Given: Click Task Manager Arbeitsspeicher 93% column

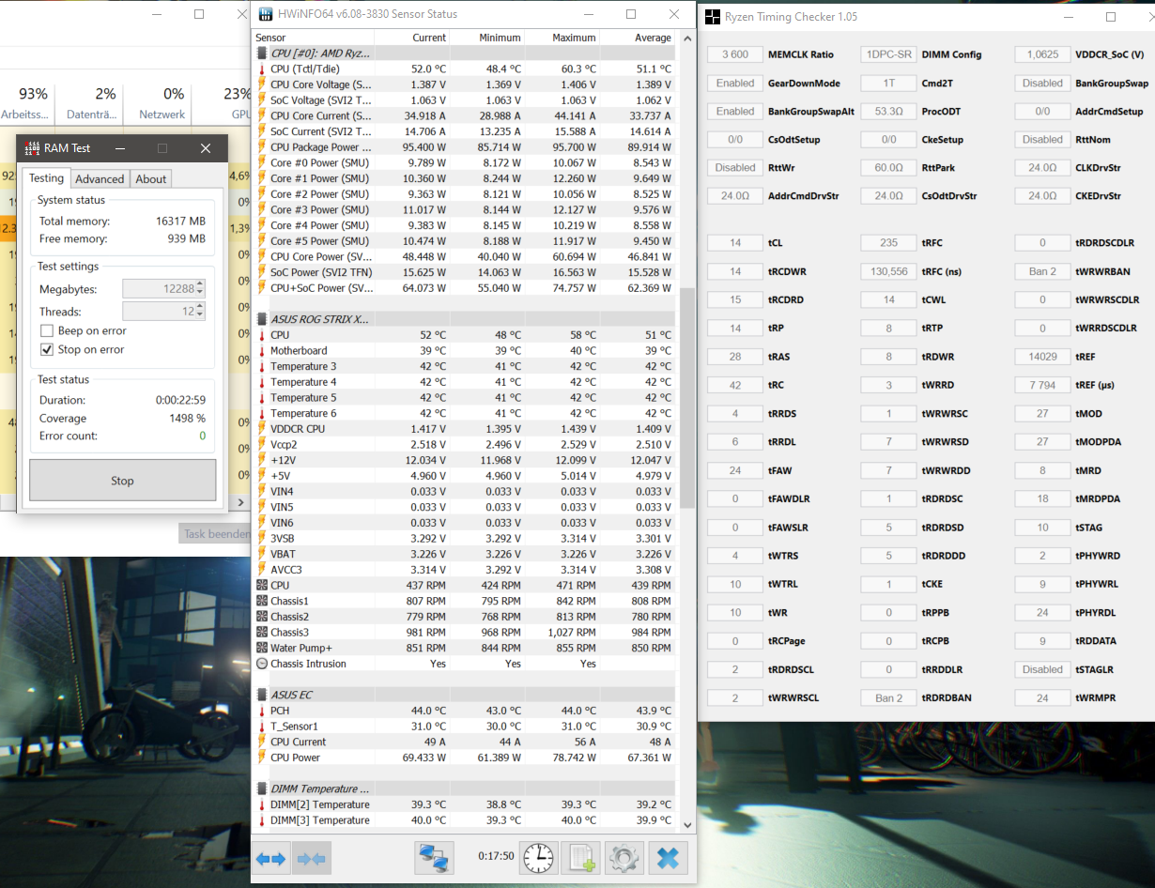Looking at the screenshot, I should pos(25,102).
